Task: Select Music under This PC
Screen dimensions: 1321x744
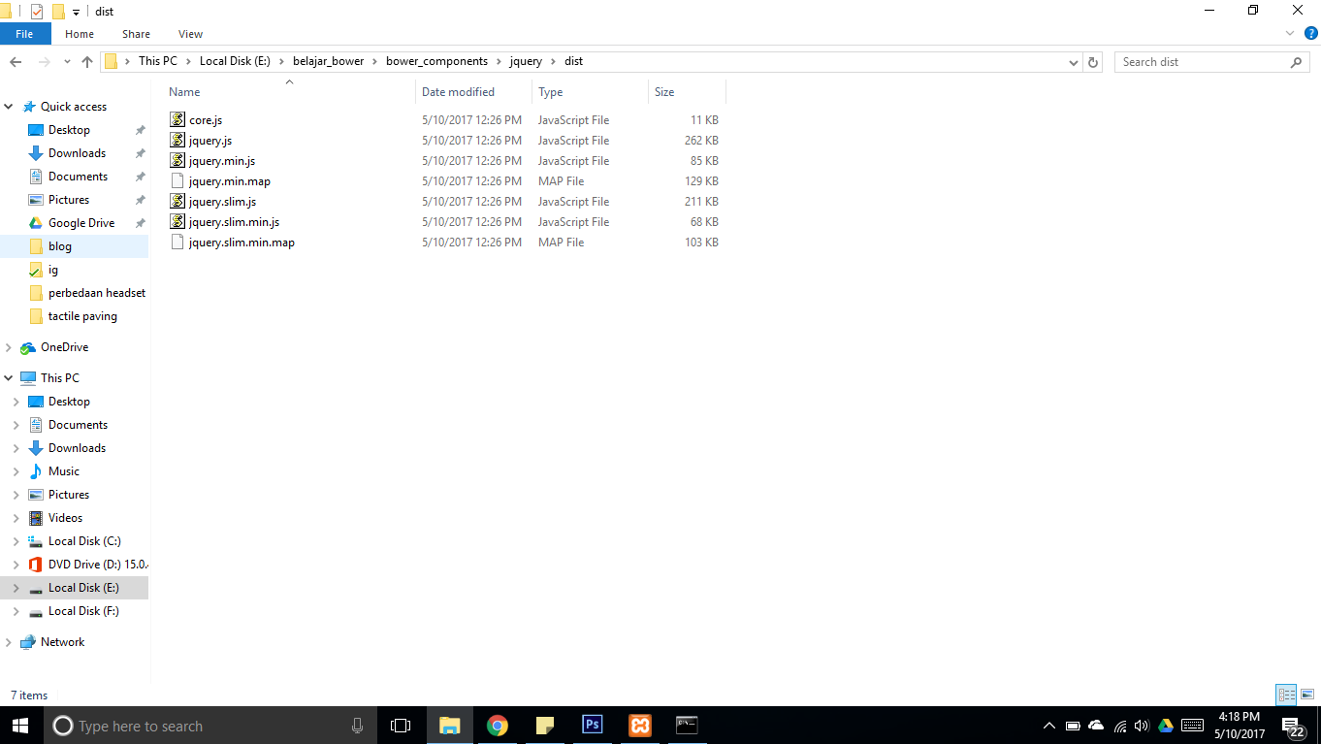Action: click(64, 471)
